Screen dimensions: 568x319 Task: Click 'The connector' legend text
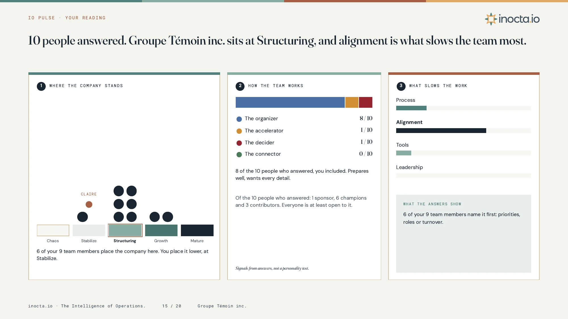coord(263,154)
